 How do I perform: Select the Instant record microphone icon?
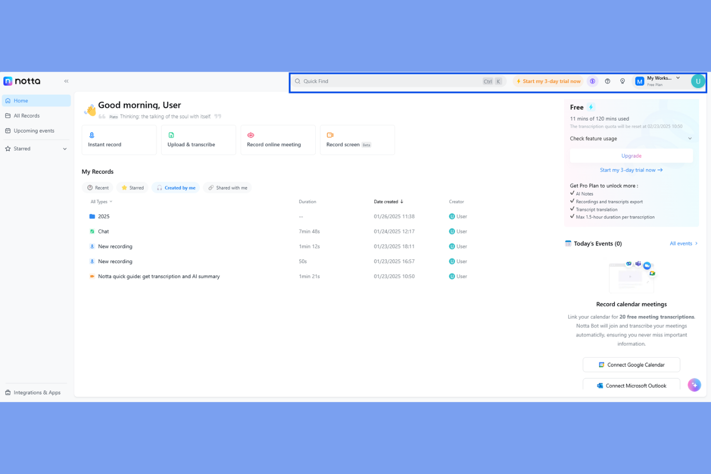(x=92, y=135)
